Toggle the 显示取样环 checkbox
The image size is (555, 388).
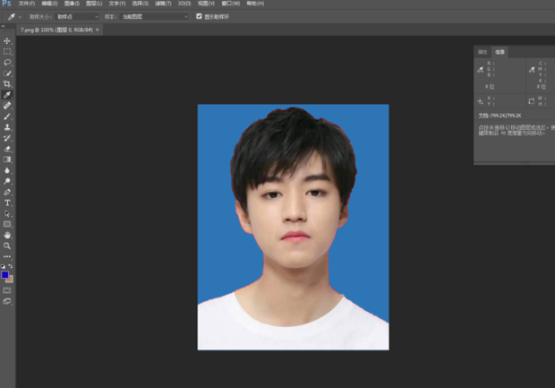pyautogui.click(x=199, y=16)
